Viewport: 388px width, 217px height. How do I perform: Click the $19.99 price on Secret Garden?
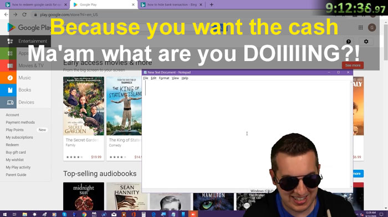[96, 157]
